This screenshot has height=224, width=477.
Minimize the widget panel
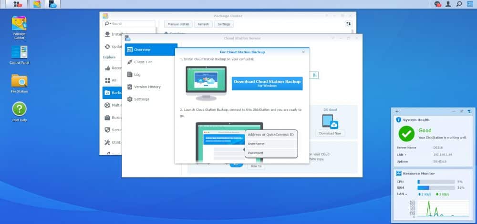point(454,111)
